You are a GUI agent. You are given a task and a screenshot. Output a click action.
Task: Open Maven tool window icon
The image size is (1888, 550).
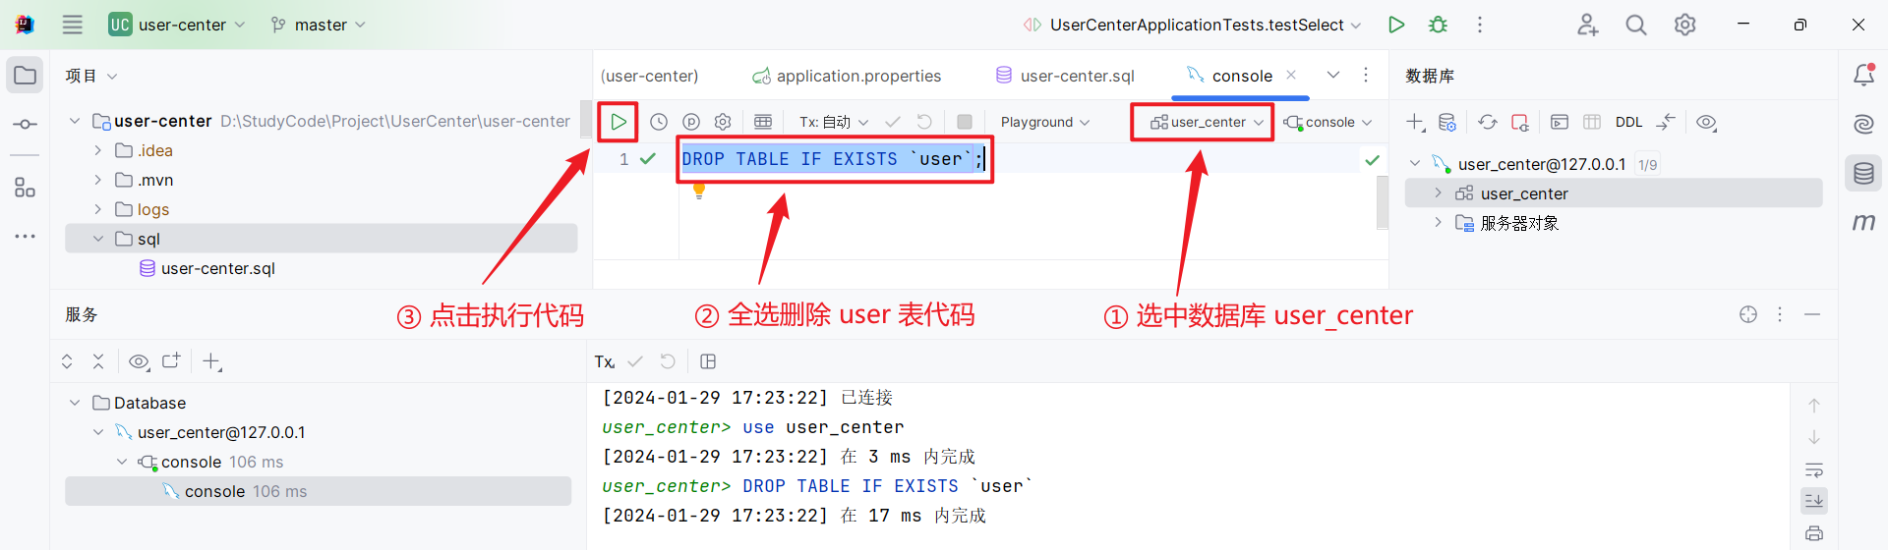1863,223
